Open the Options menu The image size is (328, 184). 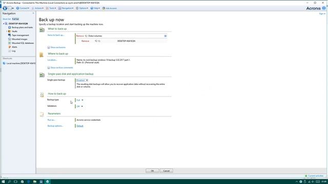82,8
